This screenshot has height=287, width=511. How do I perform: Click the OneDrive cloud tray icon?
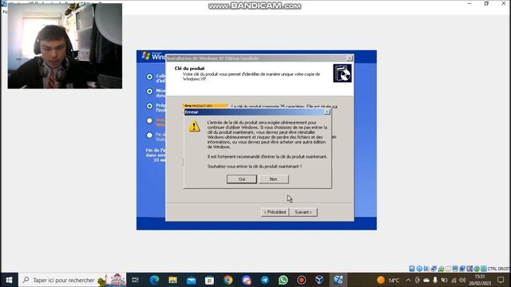(426, 280)
